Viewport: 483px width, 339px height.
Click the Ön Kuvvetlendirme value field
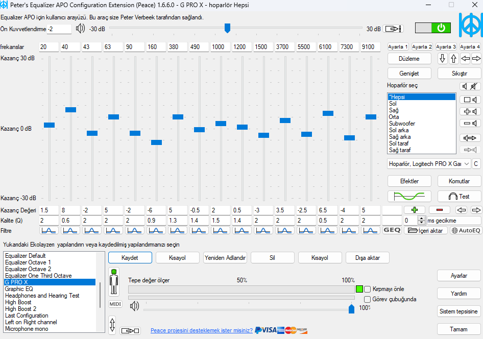(x=59, y=29)
